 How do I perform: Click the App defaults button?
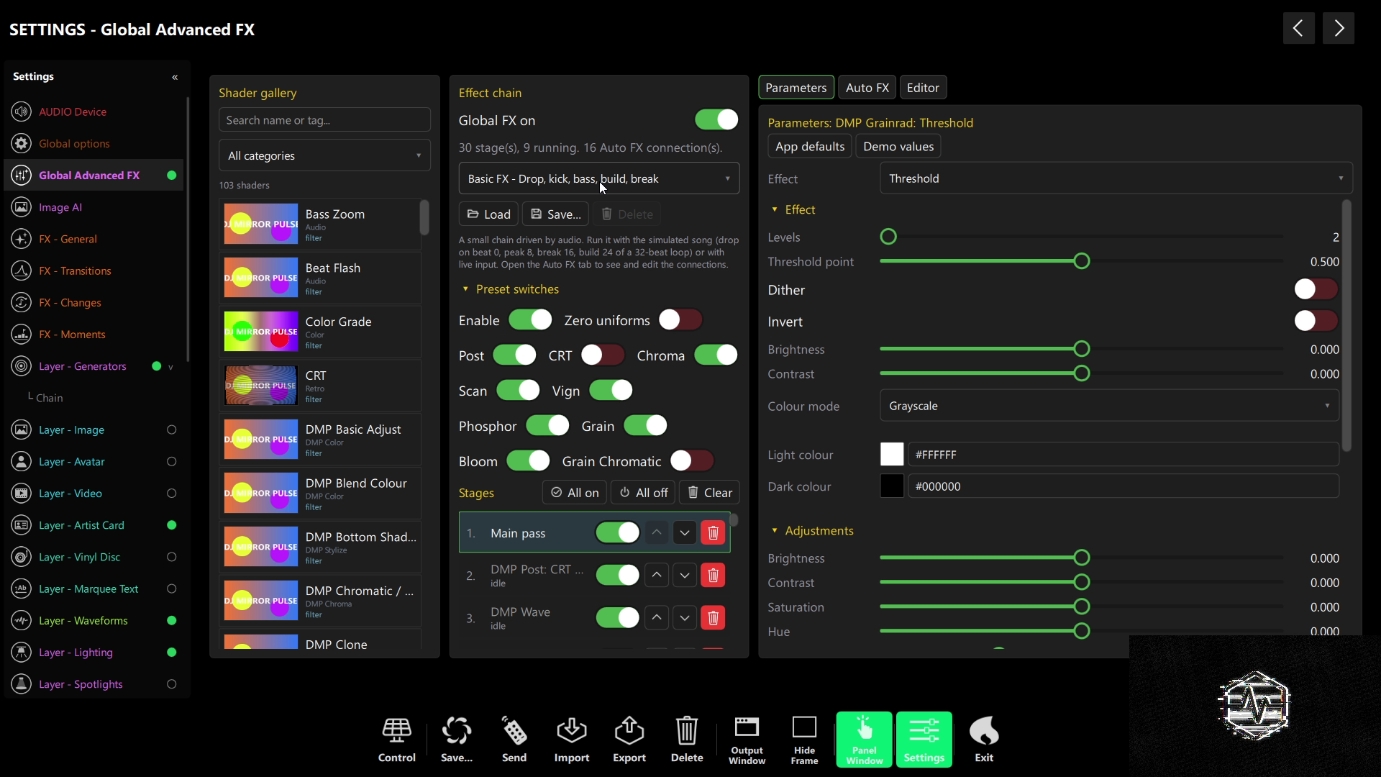810,146
